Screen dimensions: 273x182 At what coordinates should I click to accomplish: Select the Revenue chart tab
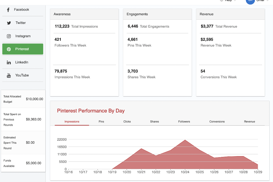(250, 122)
